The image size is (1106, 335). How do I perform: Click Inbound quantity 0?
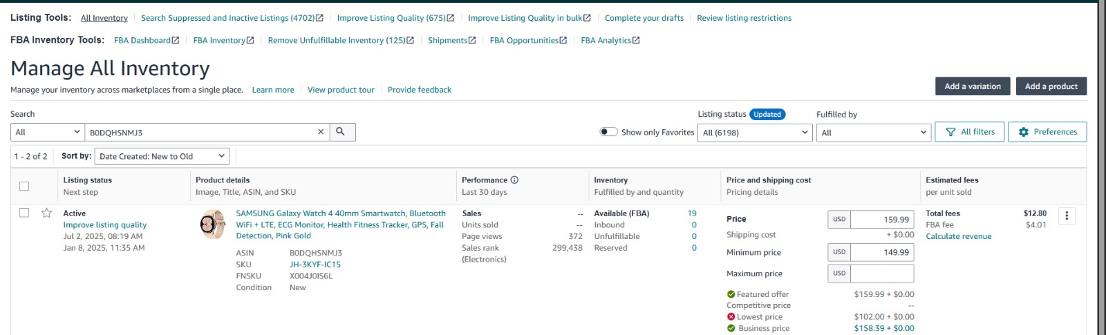point(694,225)
